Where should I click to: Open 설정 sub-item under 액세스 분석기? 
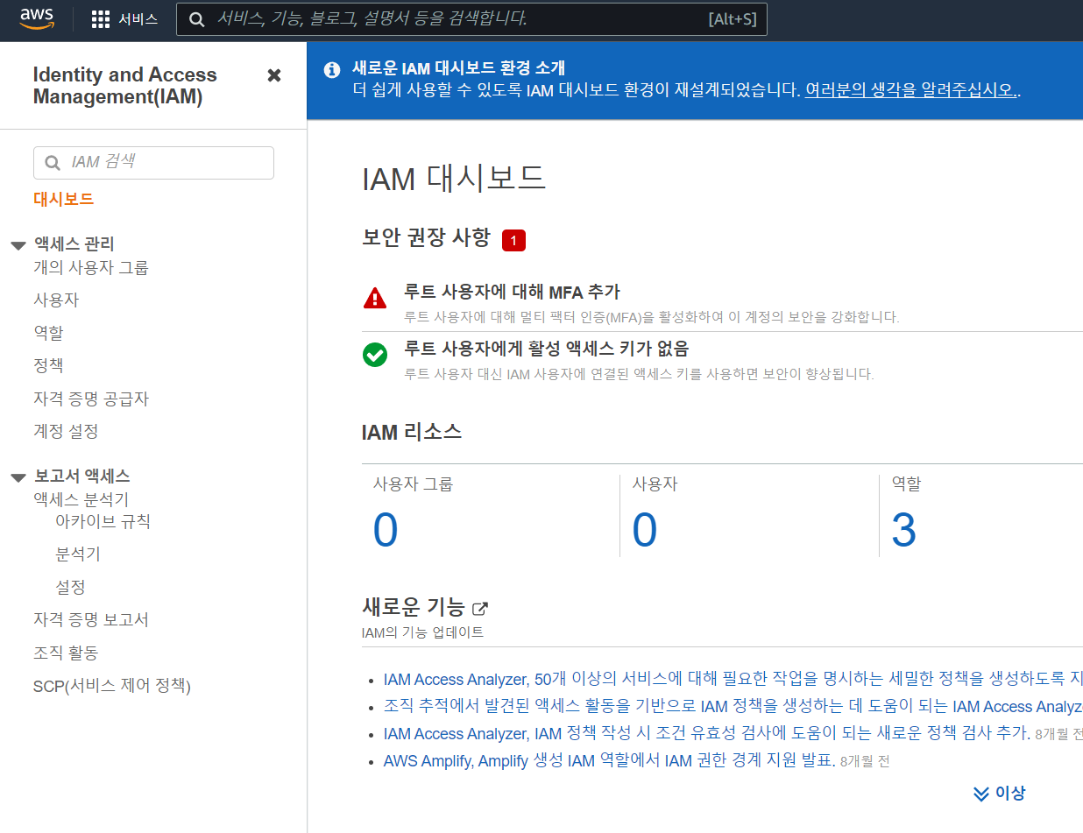[70, 587]
